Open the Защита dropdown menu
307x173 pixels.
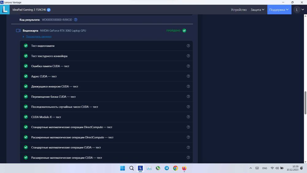pyautogui.click(x=258, y=10)
